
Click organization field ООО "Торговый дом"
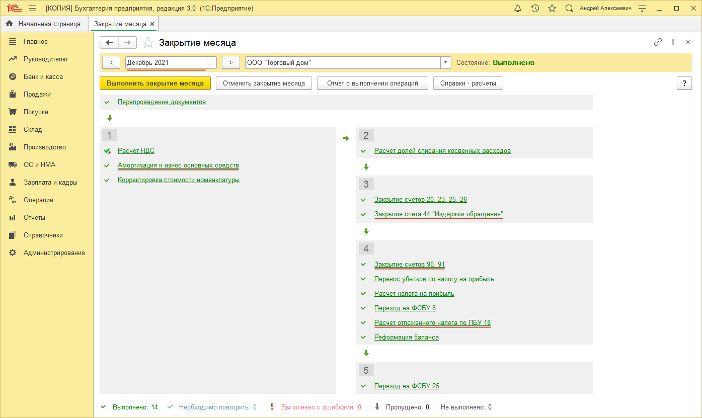pos(343,62)
